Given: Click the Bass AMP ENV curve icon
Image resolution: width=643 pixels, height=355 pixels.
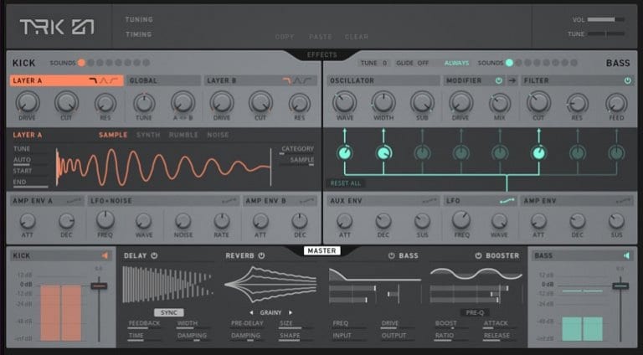Looking at the screenshot, I should point(624,201).
